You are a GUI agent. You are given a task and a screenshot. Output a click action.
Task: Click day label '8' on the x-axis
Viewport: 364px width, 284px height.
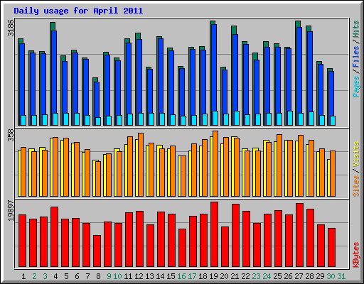[x=98, y=276]
